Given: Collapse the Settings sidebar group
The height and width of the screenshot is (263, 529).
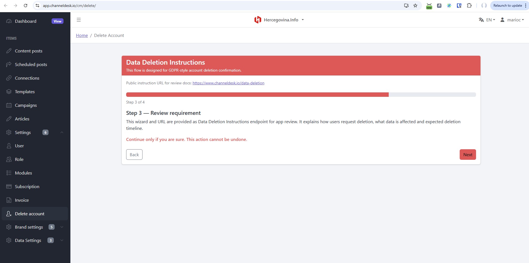Looking at the screenshot, I should (x=62, y=132).
